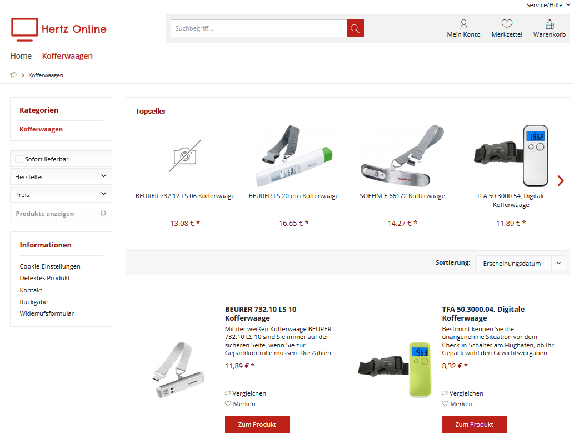Click the 13,08 € price
Viewport: 574px width, 435px height.
[x=185, y=224]
